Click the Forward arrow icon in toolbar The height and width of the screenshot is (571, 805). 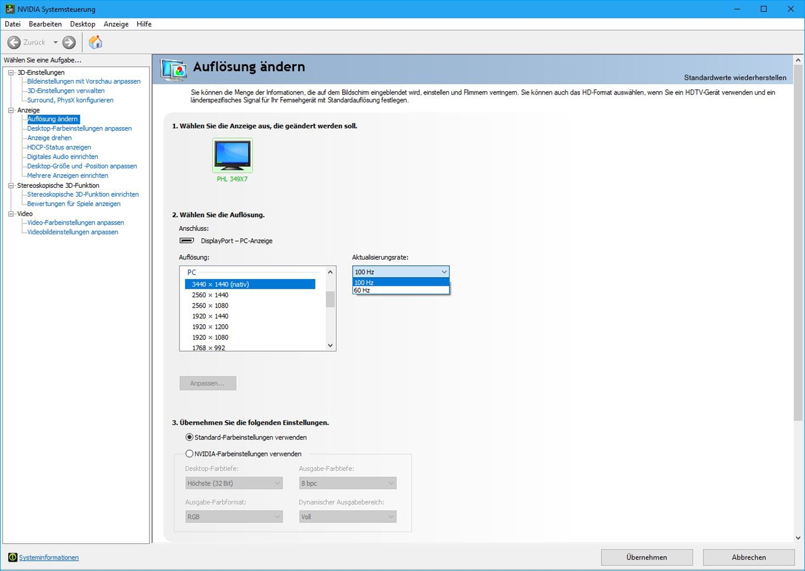(x=69, y=42)
